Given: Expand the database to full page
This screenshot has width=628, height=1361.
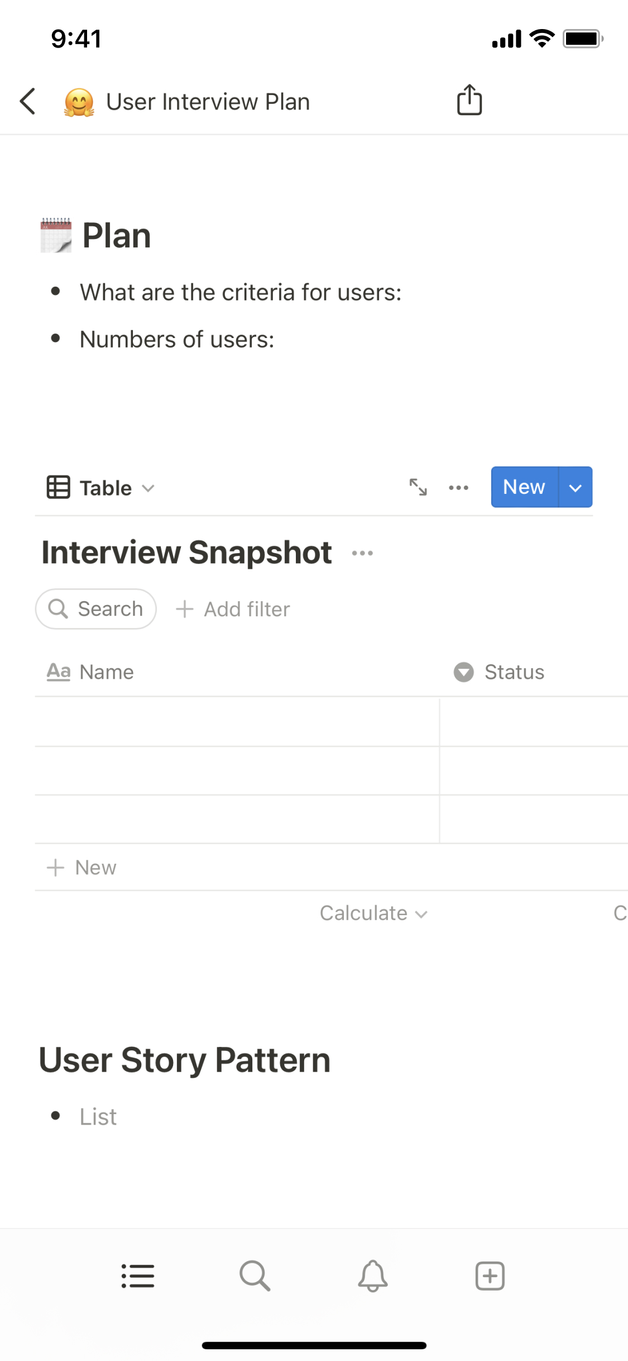Looking at the screenshot, I should [x=418, y=487].
